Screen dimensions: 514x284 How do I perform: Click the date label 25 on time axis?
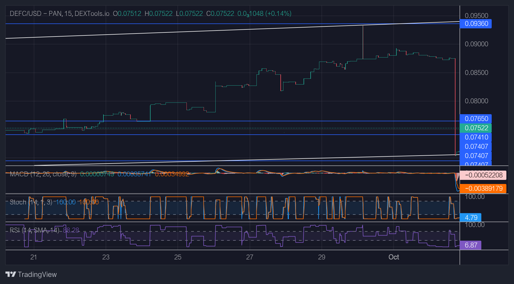coord(178,257)
